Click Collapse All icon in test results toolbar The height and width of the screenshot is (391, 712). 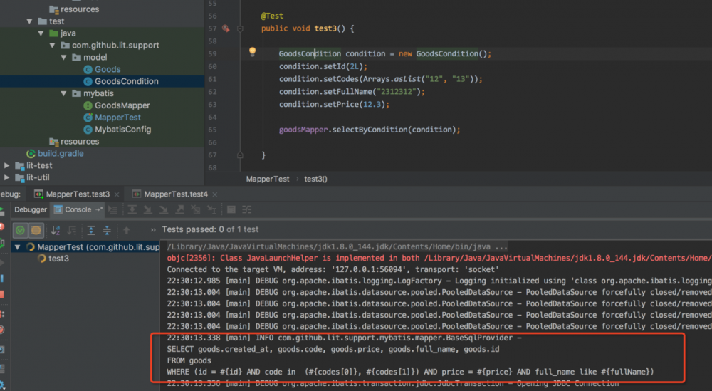point(108,230)
